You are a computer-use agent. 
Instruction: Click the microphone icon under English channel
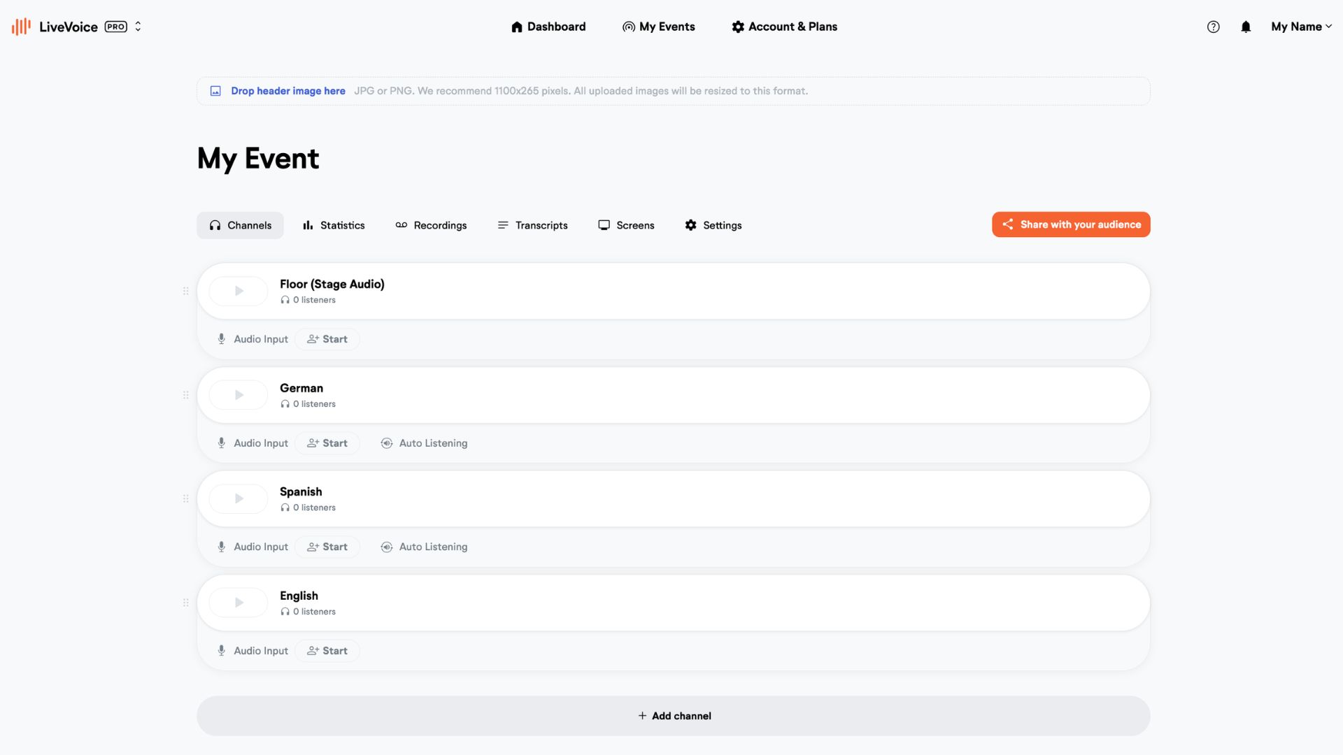(x=221, y=651)
